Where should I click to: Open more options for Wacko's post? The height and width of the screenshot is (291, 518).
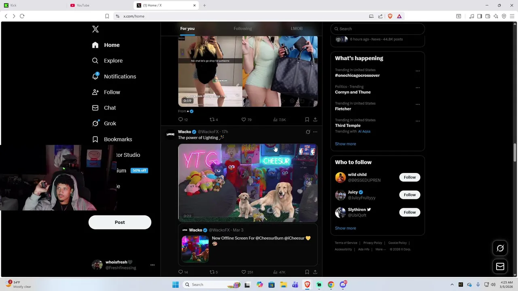tap(315, 132)
